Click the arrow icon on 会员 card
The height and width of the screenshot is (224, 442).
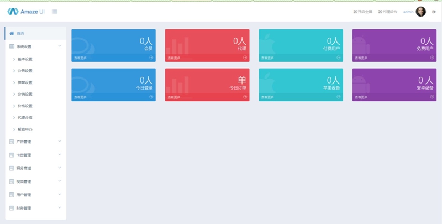[151, 58]
